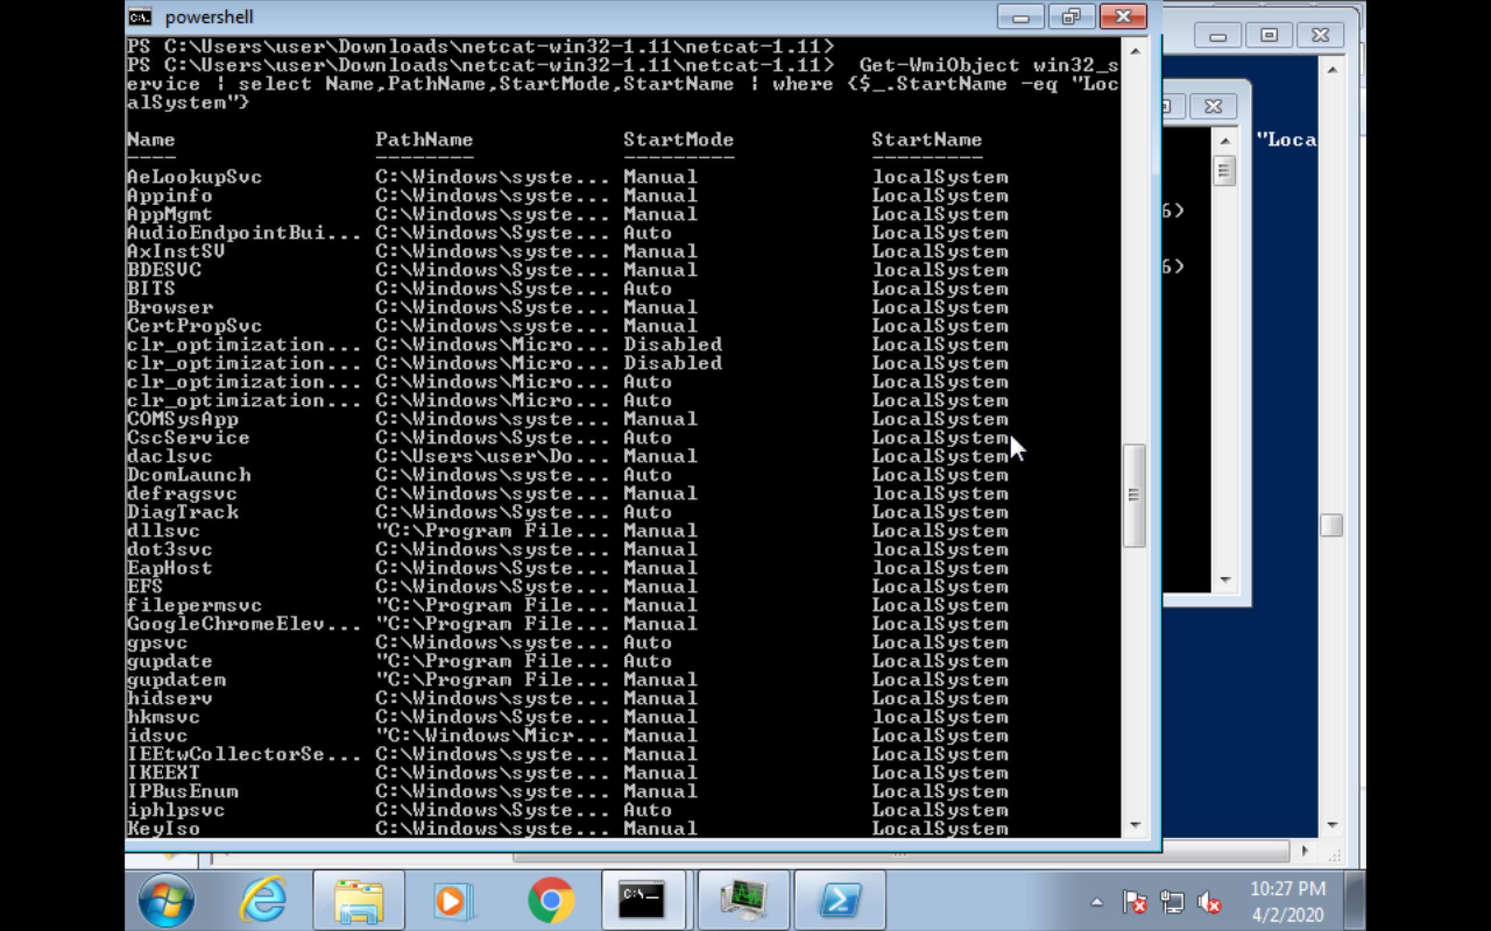The height and width of the screenshot is (931, 1491).
Task: Click scroll-up arrow in rear PowerShell window
Action: click(1332, 70)
